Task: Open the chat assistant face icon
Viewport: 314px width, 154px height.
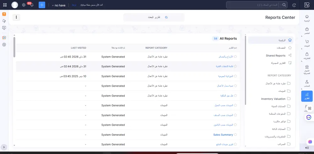Action: tap(309, 117)
